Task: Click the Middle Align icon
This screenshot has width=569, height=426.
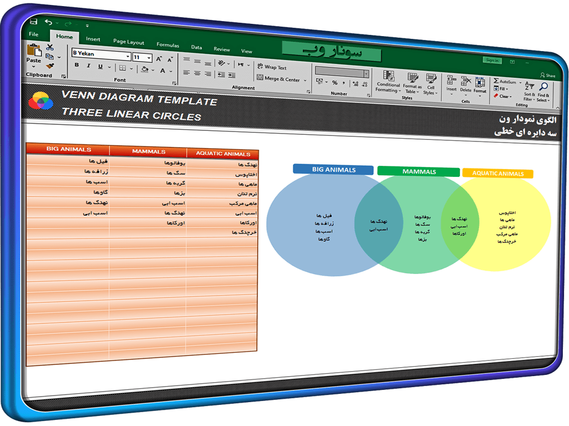Action: (197, 61)
